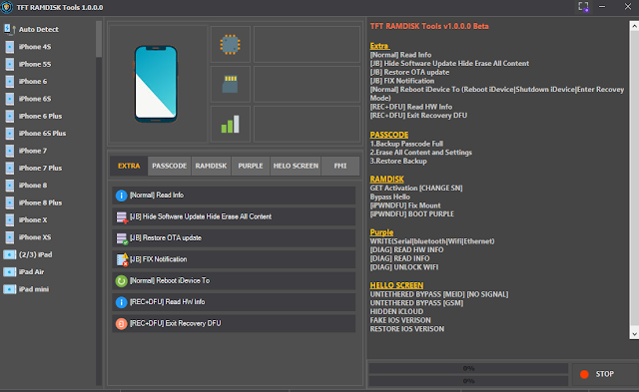Open the RAMDISK tab
This screenshot has height=392, width=639.
pos(211,167)
